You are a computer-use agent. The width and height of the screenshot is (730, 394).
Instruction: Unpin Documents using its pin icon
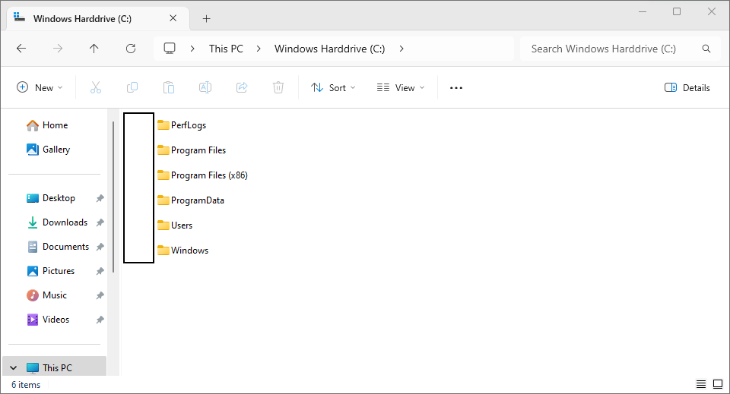point(100,247)
